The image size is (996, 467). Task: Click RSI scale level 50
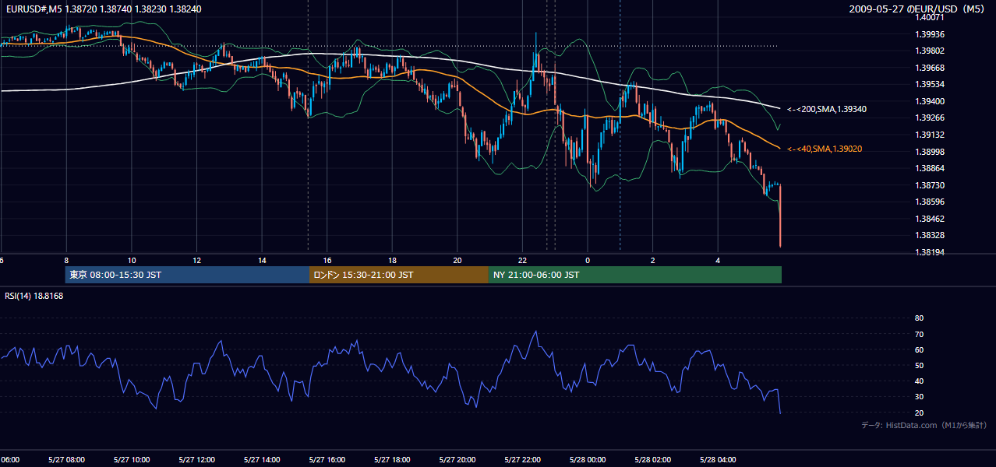919,365
